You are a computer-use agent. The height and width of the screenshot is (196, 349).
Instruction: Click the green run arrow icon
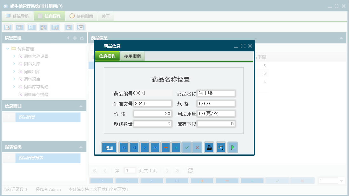232,147
